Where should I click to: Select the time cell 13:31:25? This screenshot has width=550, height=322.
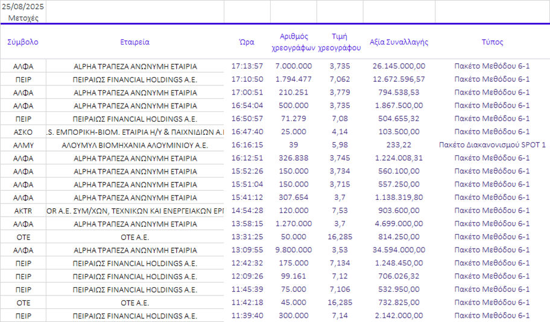coord(247,237)
